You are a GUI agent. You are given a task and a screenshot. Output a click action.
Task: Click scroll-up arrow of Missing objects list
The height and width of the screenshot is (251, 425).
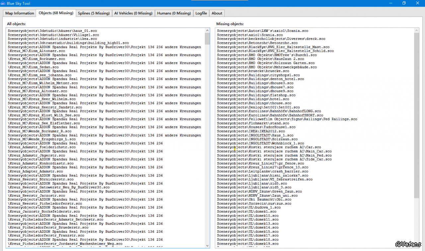416,31
